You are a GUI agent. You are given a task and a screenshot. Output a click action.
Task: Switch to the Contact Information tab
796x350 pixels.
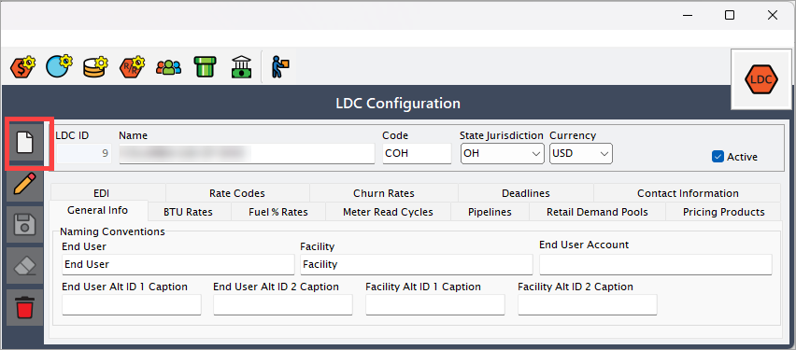[688, 193]
